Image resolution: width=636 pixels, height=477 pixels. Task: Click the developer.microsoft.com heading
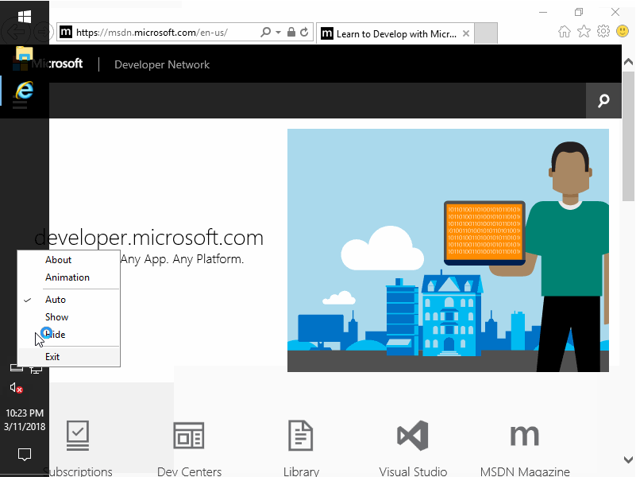click(148, 238)
